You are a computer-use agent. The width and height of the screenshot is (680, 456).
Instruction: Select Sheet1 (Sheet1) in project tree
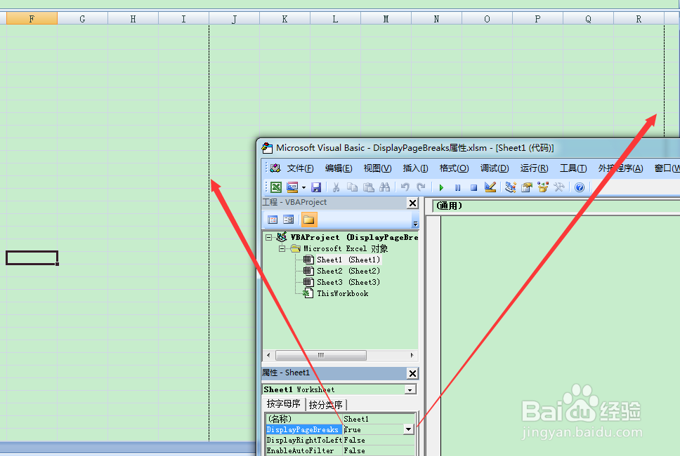coord(348,260)
